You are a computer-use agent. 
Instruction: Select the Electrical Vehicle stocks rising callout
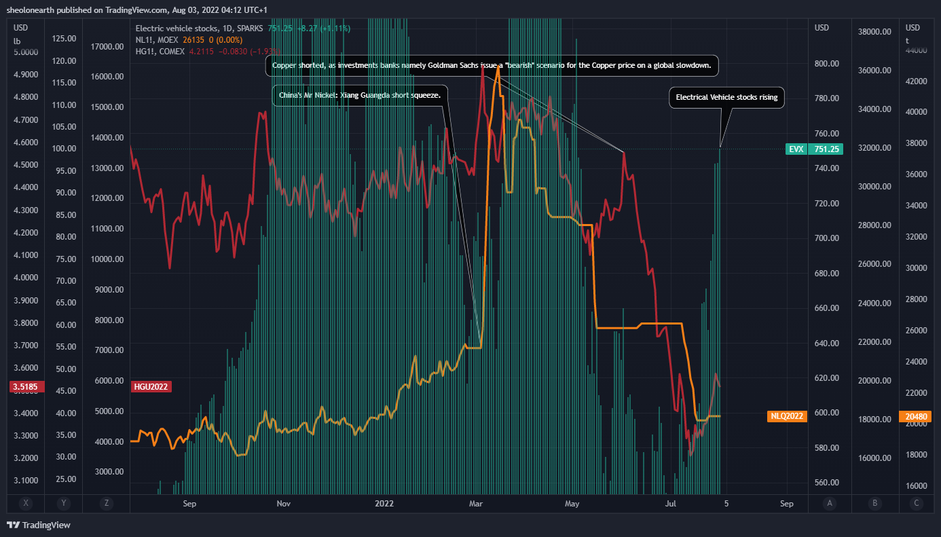pos(726,98)
